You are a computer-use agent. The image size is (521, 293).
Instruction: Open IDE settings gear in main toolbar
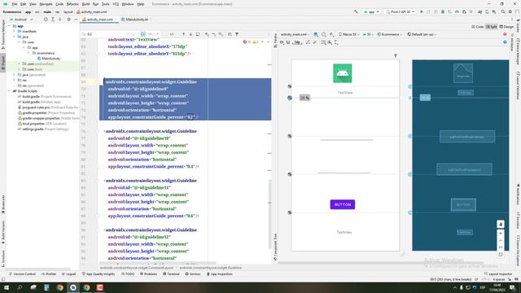coord(510,11)
